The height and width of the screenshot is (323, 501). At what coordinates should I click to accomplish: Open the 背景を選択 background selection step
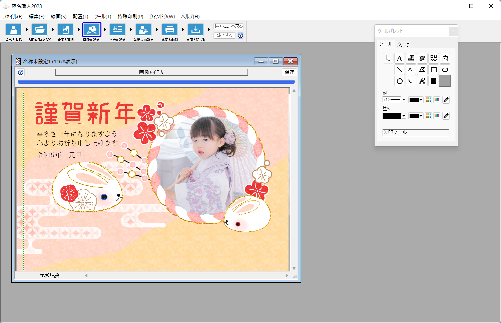(x=66, y=30)
